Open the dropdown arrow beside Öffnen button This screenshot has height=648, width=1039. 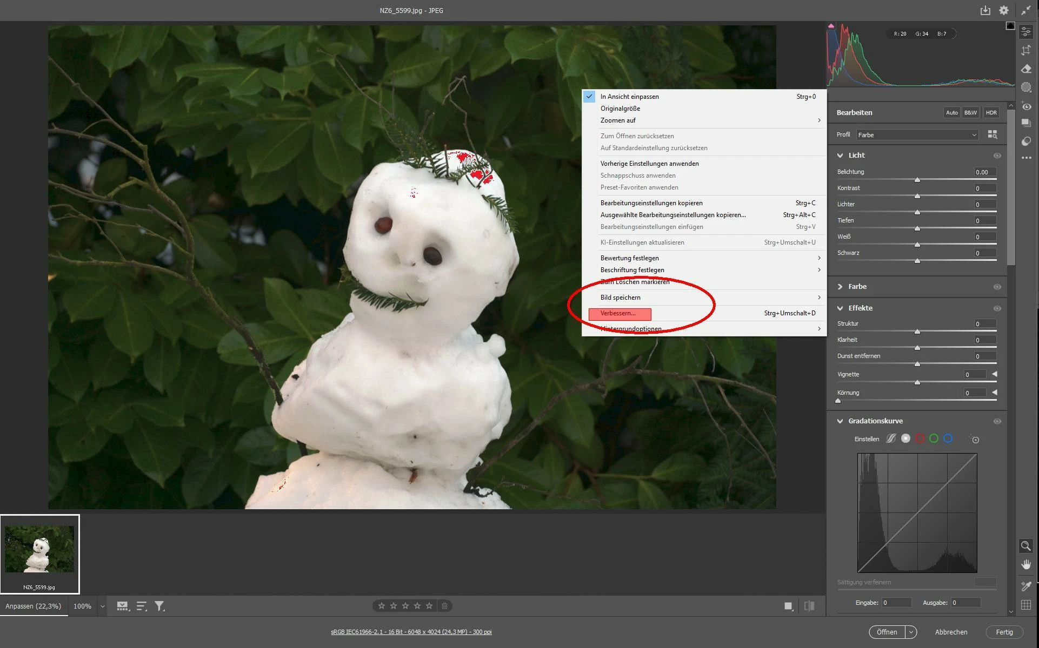pos(911,632)
